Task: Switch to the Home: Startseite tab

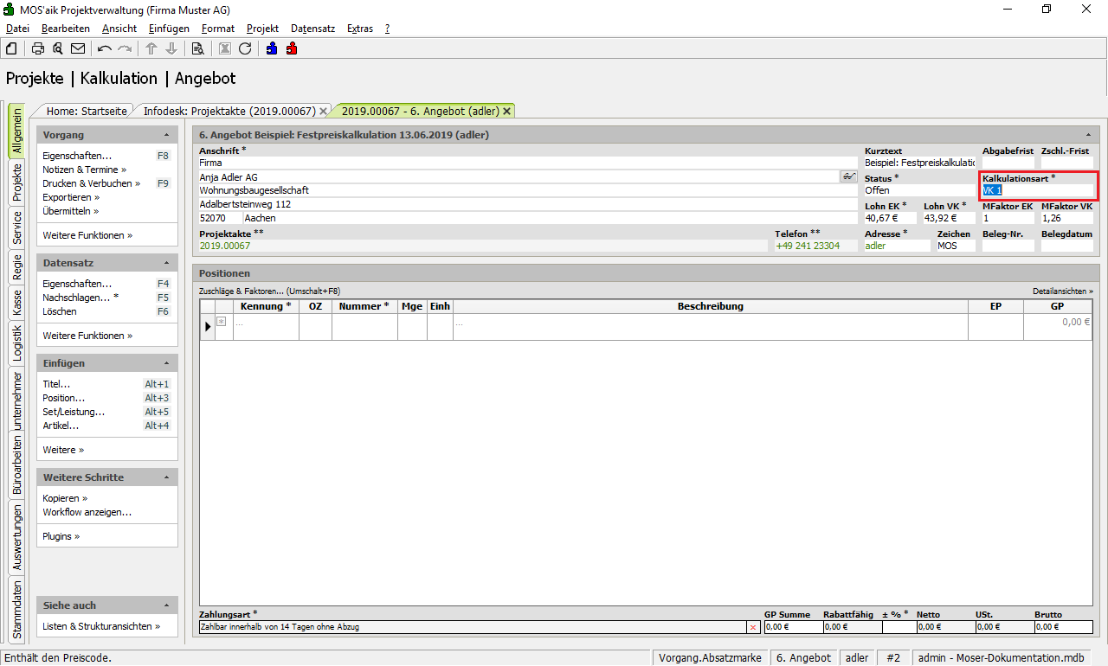Action: point(86,111)
